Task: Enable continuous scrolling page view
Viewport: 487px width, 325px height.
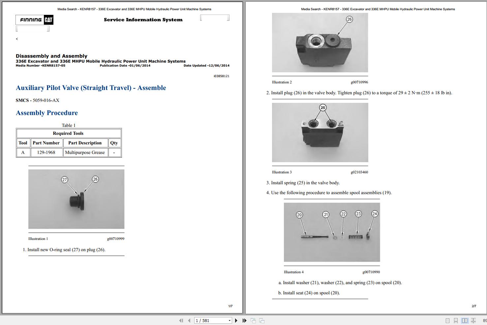Action: (456, 320)
